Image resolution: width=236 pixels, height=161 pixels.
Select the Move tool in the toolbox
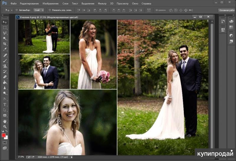point(5,22)
